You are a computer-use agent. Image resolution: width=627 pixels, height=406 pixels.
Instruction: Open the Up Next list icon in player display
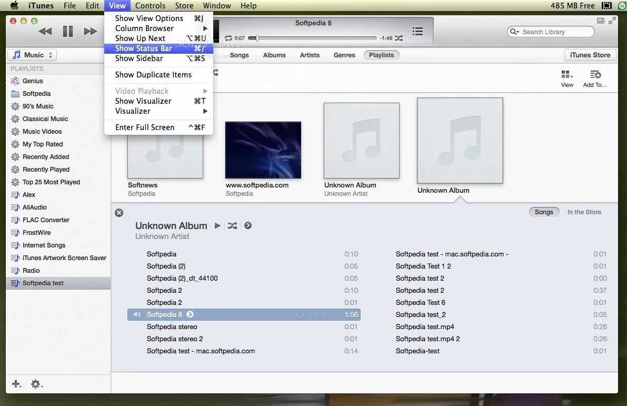coord(417,31)
